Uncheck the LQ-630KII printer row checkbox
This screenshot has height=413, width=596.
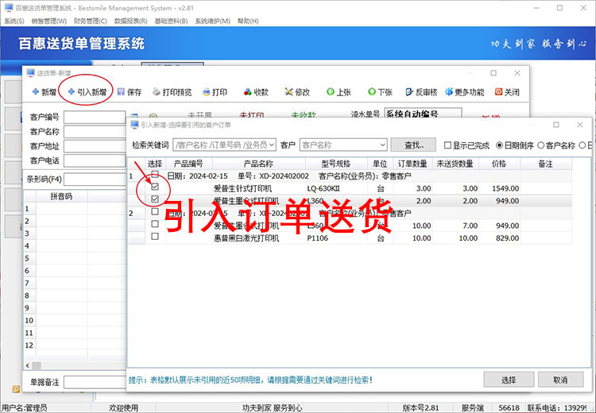click(155, 187)
